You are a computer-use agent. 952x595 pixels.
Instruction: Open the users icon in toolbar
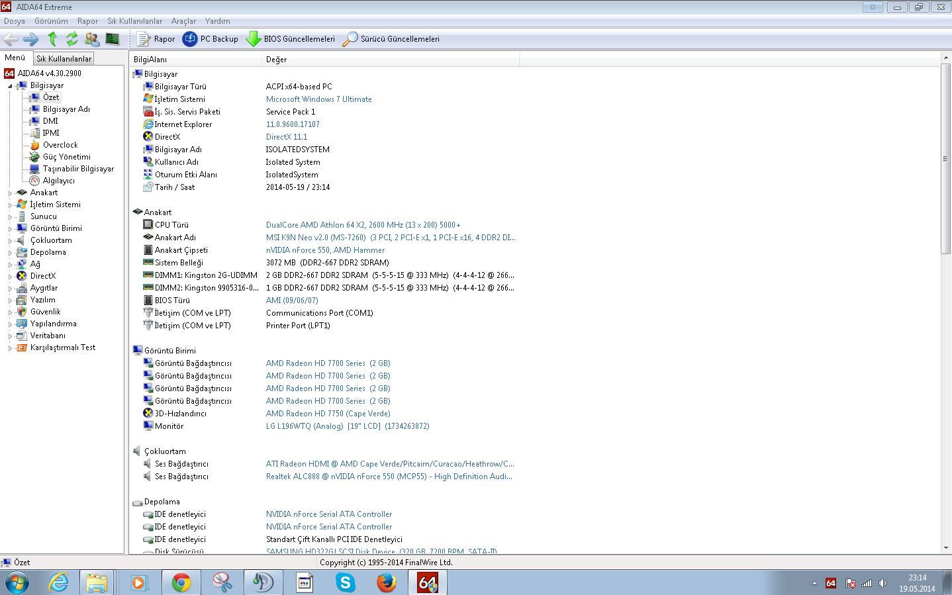click(92, 39)
